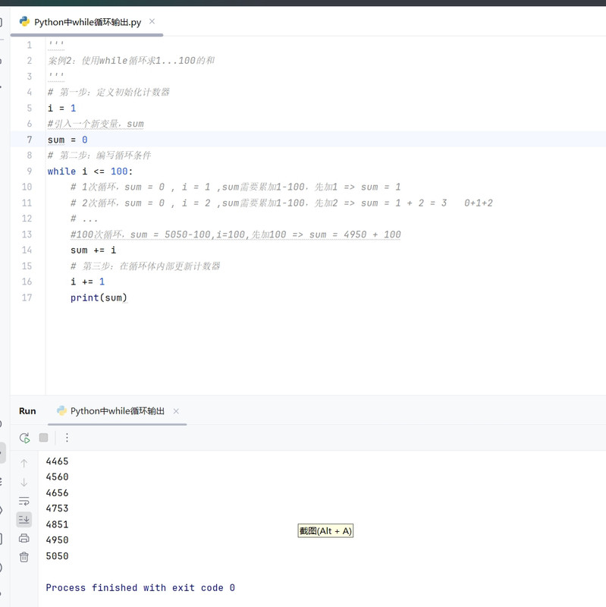Screen dimensions: 606x607
Task: Click console output value 4560
Action: point(58,477)
